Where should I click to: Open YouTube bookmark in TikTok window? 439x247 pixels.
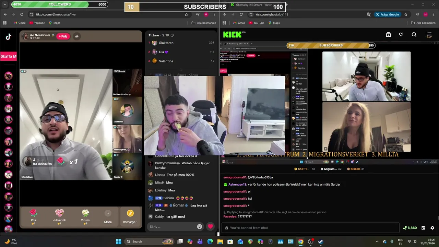pos(37,23)
